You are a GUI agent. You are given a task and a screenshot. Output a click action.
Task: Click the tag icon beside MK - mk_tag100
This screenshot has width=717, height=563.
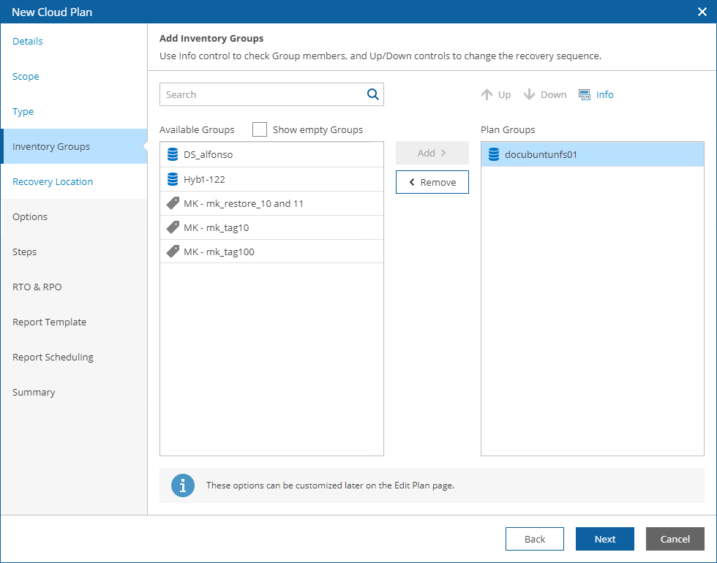(x=173, y=252)
